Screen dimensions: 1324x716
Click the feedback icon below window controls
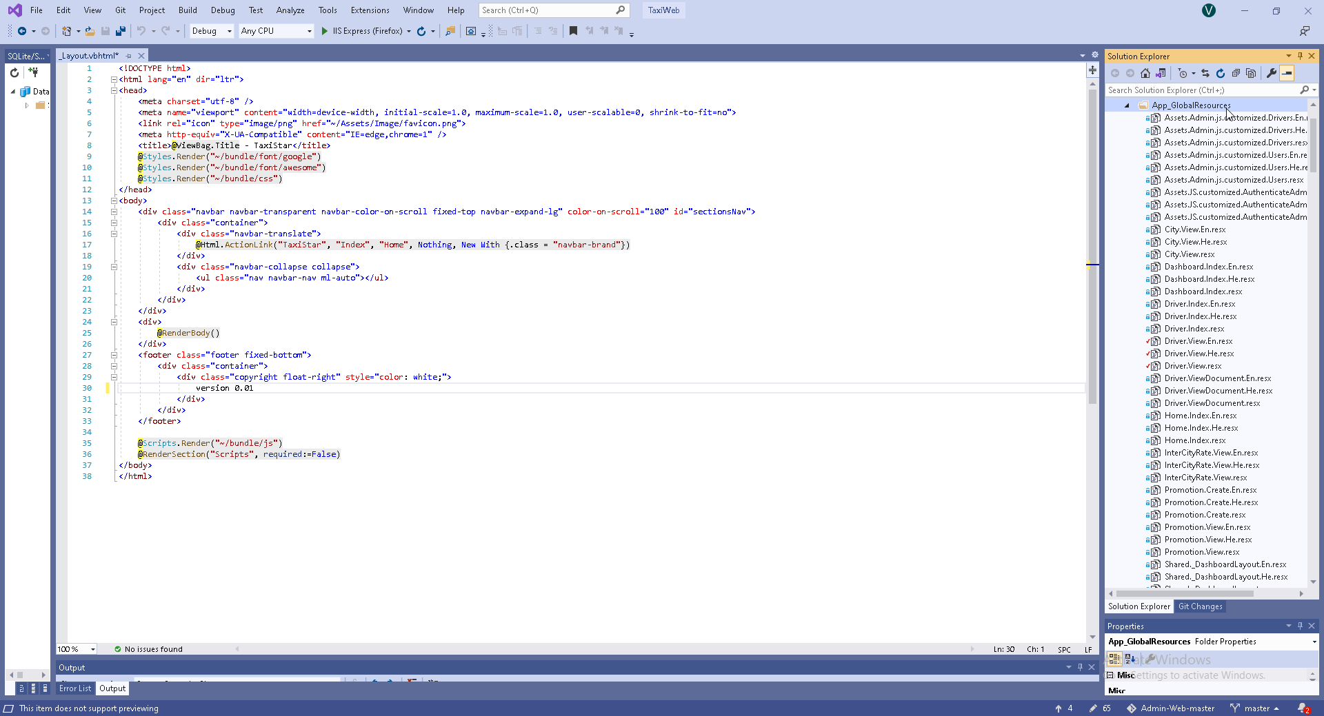pyautogui.click(x=1305, y=31)
